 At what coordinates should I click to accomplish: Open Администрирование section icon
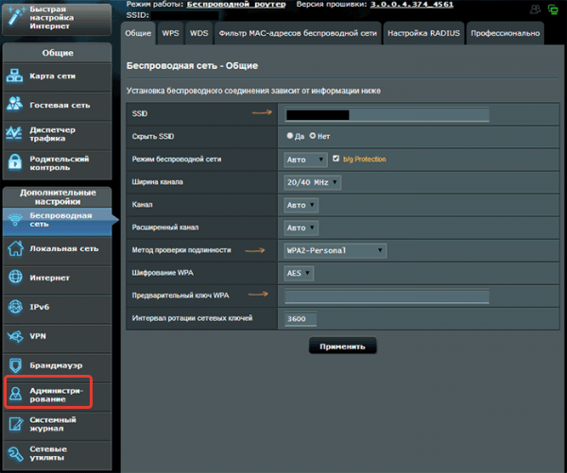pyautogui.click(x=16, y=394)
